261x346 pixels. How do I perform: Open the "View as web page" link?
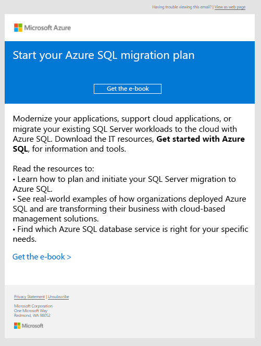(x=230, y=7)
